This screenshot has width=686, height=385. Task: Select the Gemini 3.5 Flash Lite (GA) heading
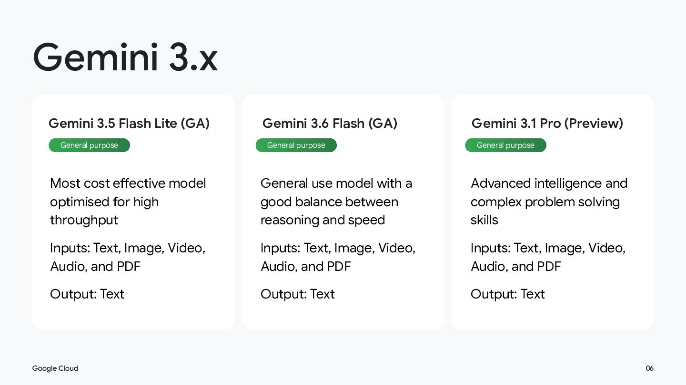(x=129, y=124)
